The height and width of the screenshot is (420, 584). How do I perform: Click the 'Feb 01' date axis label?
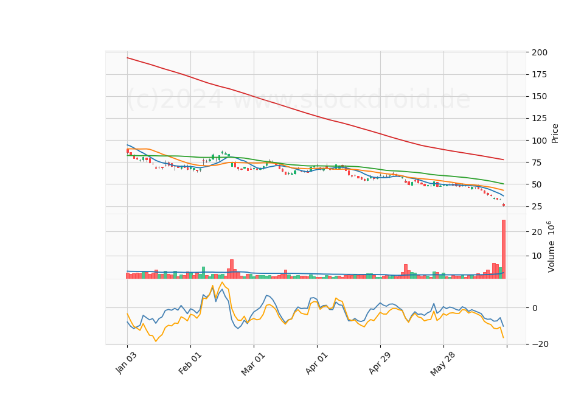click(190, 363)
